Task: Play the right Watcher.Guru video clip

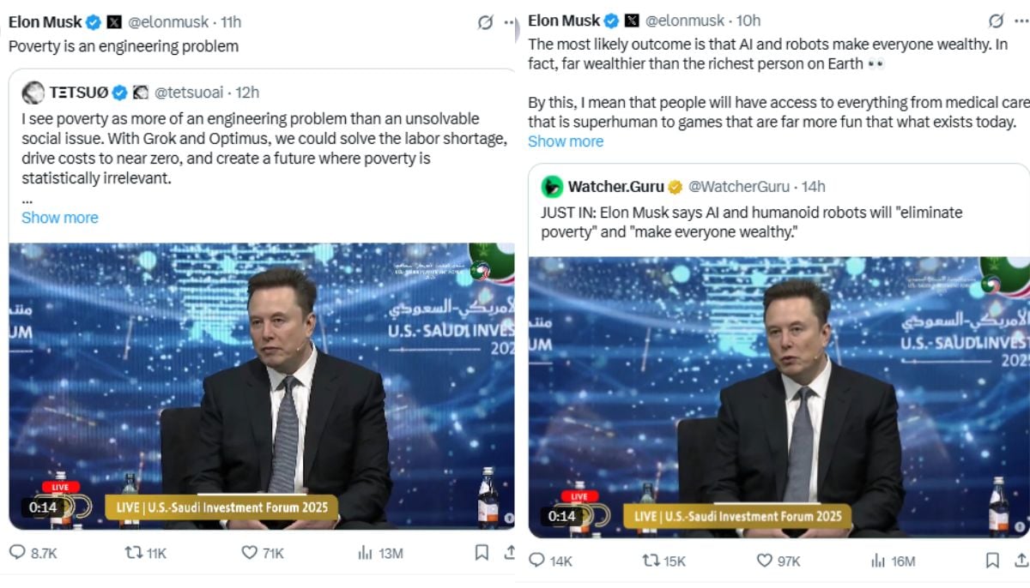Action: pyautogui.click(x=779, y=396)
